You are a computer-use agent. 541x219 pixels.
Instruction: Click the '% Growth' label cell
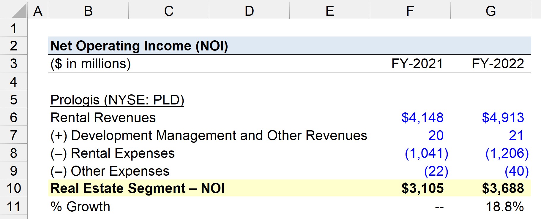point(80,207)
